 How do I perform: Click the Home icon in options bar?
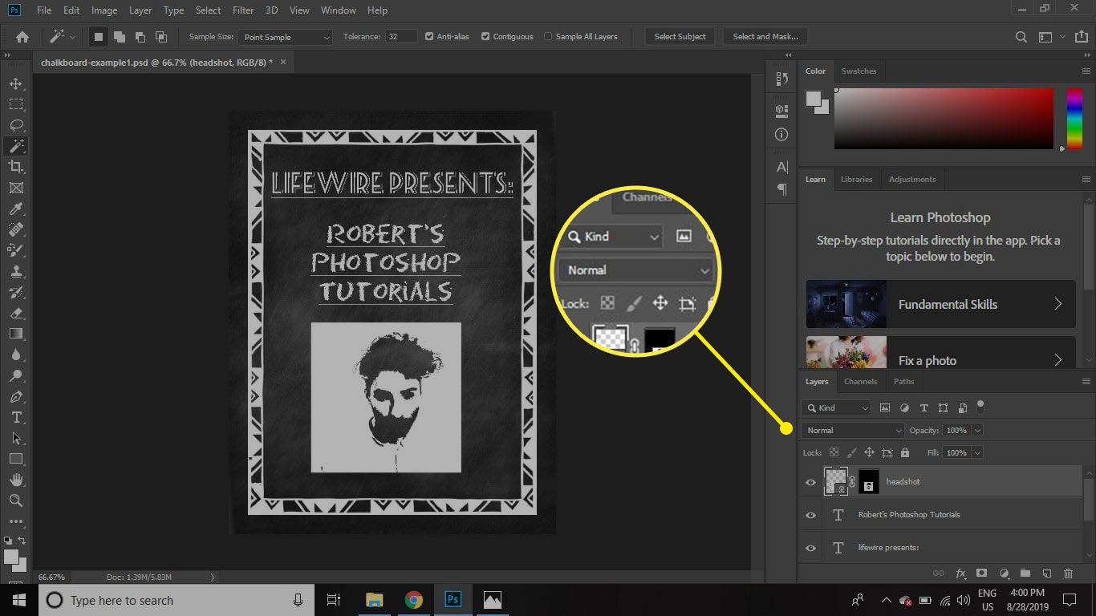[x=22, y=36]
